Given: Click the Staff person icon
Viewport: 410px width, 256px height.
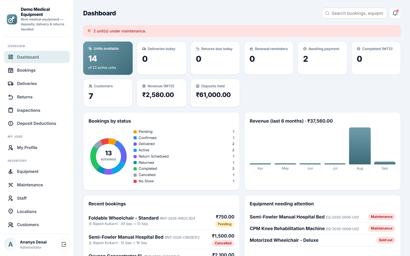Looking at the screenshot, I should (11, 198).
